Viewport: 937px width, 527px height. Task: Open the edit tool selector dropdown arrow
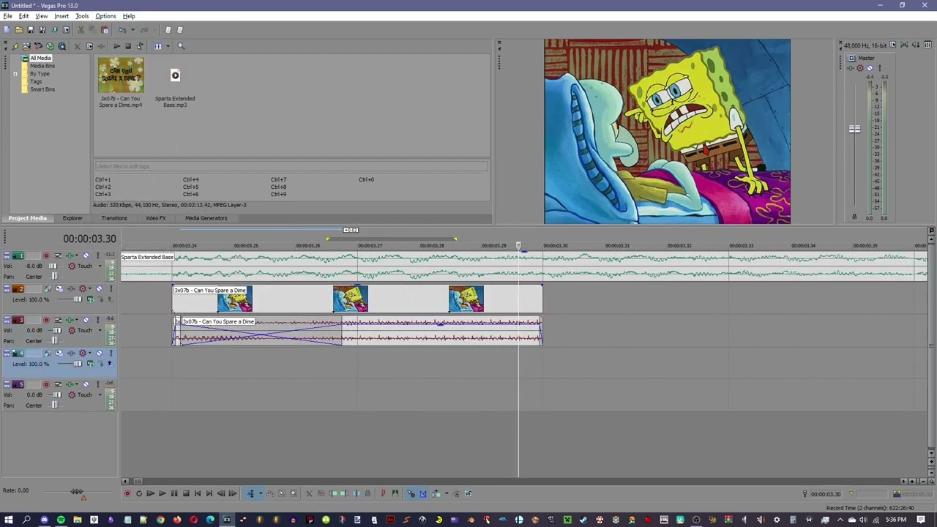(x=260, y=493)
